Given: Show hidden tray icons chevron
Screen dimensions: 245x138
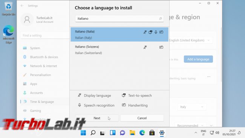Looking at the screenshot, I should [196, 133].
